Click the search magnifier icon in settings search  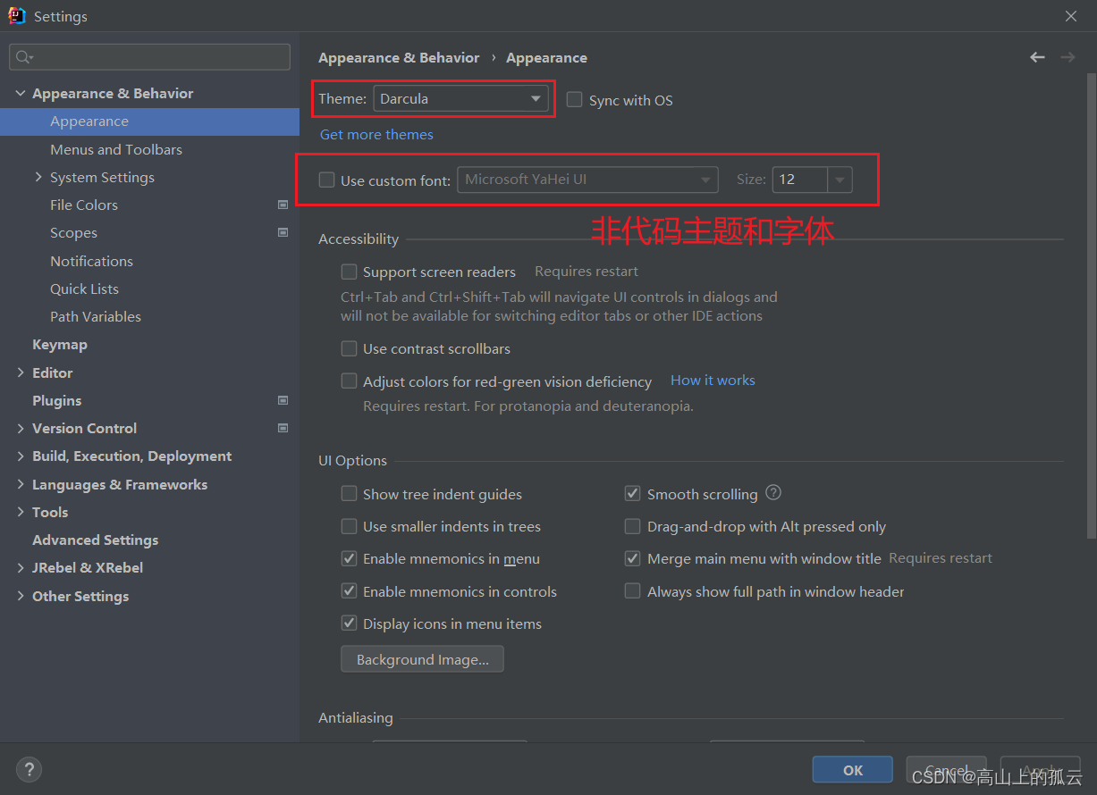pyautogui.click(x=24, y=57)
